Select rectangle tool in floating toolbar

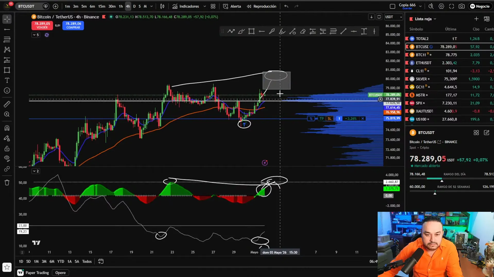coord(252,31)
